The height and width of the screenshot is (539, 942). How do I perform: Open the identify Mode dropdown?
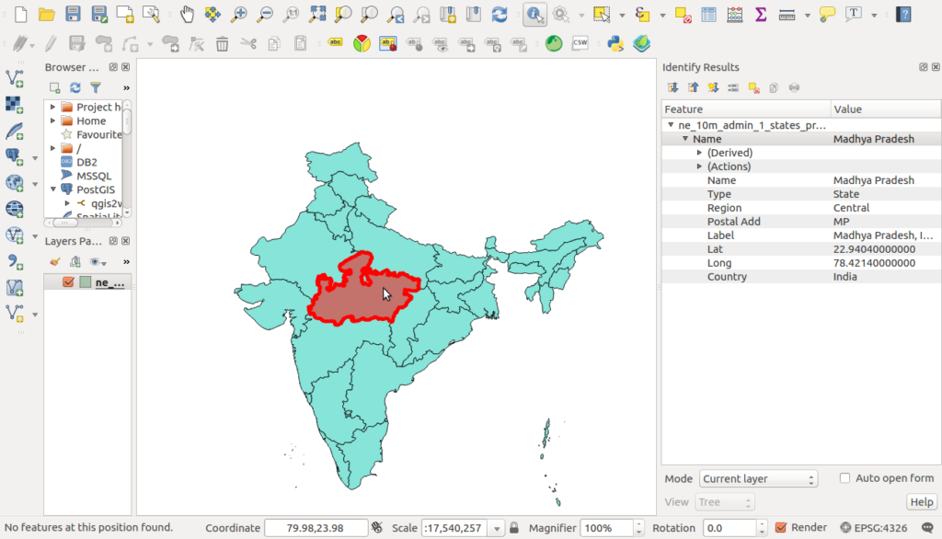758,478
